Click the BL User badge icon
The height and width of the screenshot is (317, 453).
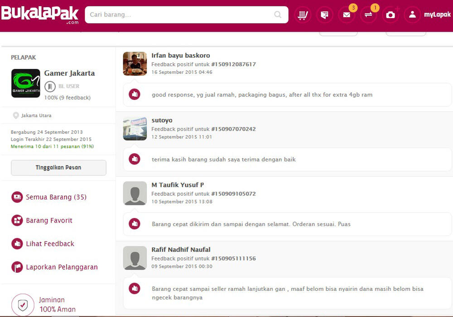coord(50,86)
